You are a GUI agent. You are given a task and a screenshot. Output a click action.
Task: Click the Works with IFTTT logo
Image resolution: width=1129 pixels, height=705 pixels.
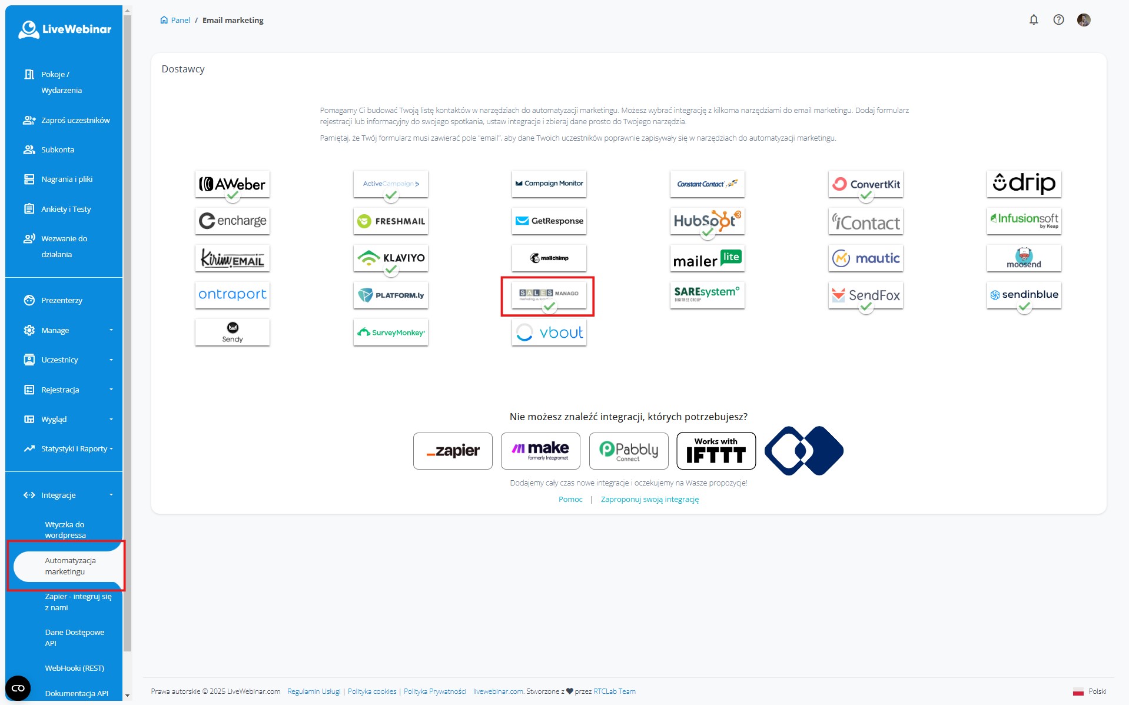point(715,451)
